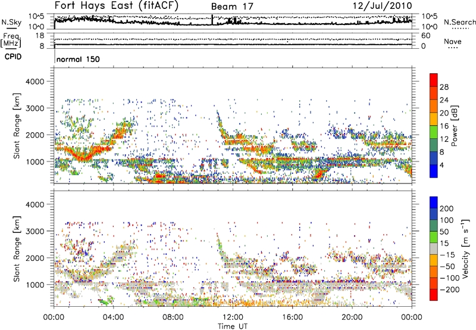Click the 'normal 150' CPID text
Image resolution: width=476 pixels, height=330 pixels.
click(x=78, y=59)
